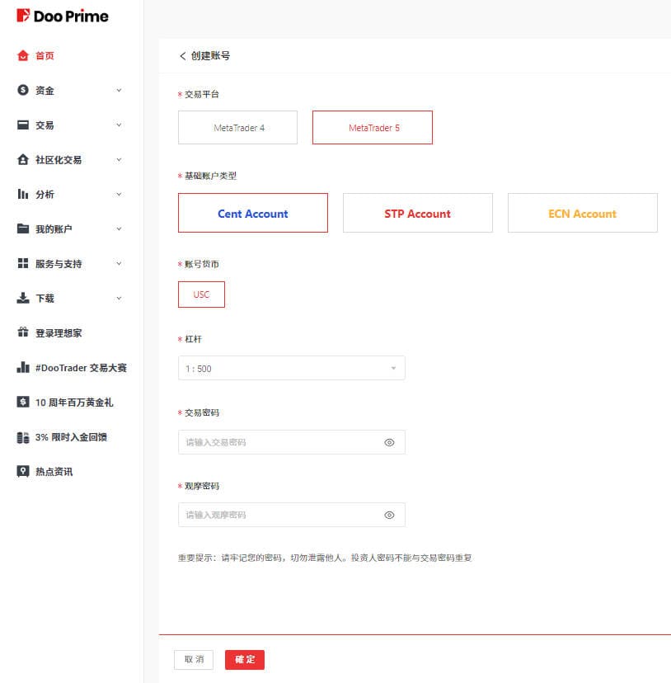Choose Cent Account type

[253, 213]
